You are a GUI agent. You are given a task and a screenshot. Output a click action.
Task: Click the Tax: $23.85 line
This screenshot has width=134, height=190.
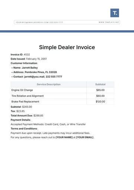(17, 111)
